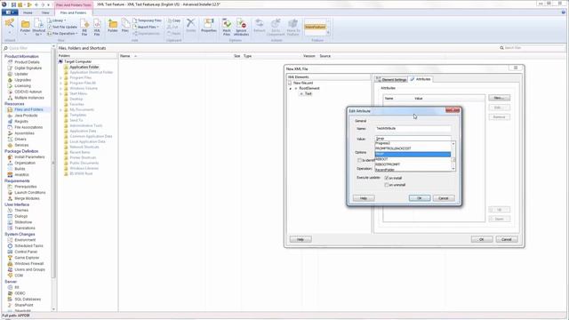Open the Java Products page icon

coord(10,116)
